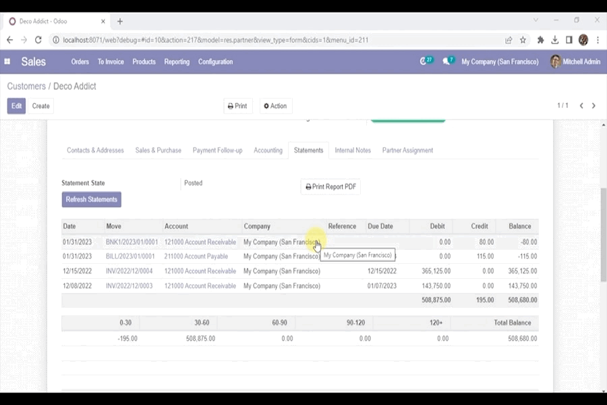The height and width of the screenshot is (405, 607).
Task: Go to previous record arrow
Action: click(581, 105)
